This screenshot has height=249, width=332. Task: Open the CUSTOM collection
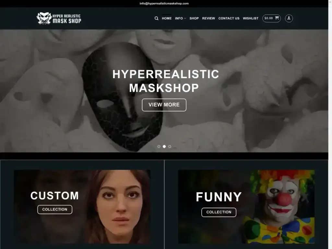tap(54, 209)
